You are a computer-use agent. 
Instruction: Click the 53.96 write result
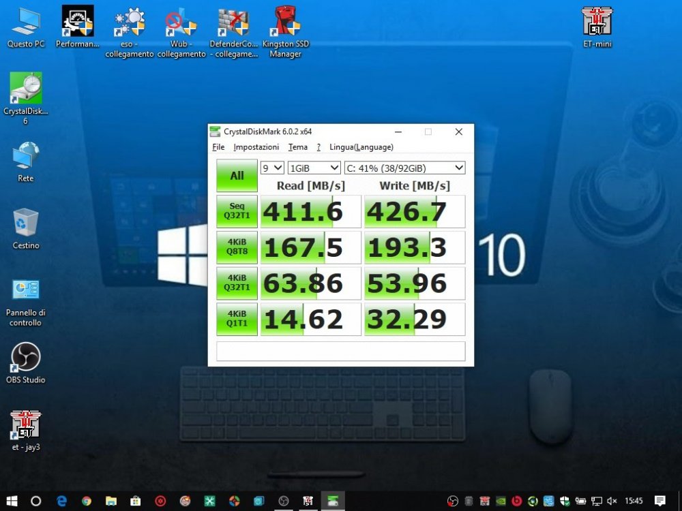(x=415, y=283)
